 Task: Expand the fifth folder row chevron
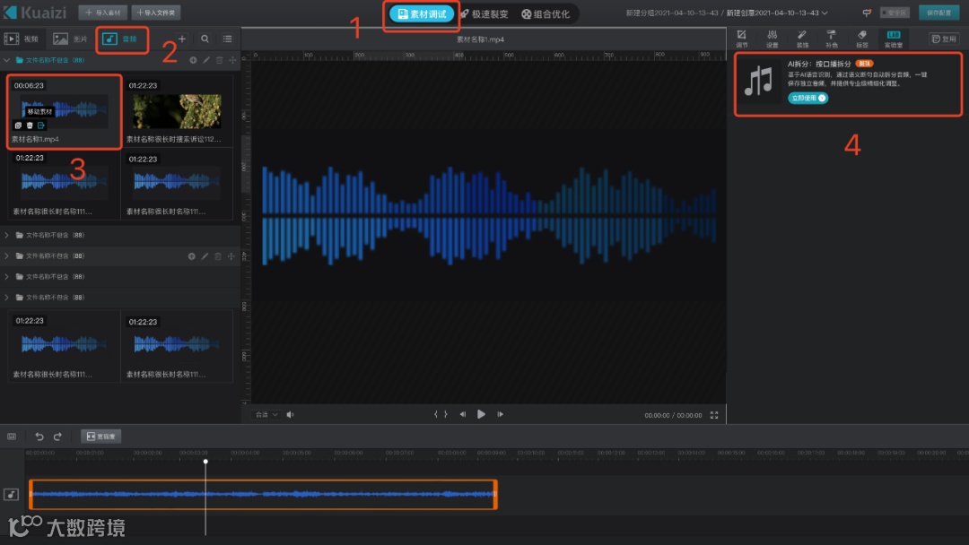pos(7,298)
